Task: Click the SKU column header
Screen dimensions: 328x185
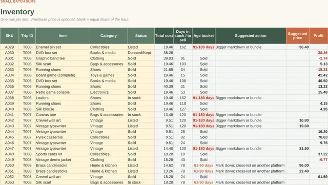Action: coord(9,35)
